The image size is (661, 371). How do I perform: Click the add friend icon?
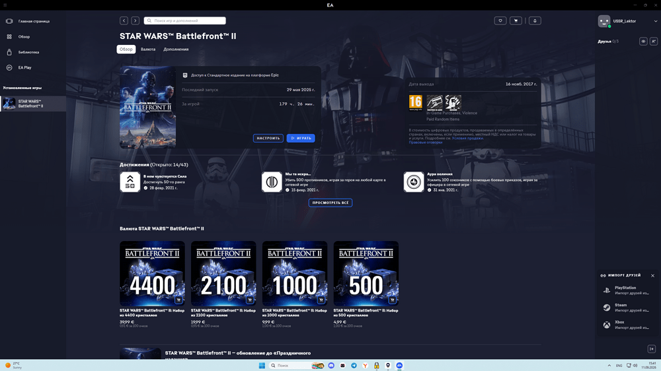tap(654, 42)
